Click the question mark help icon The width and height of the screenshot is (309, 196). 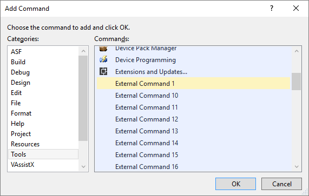tap(272, 8)
